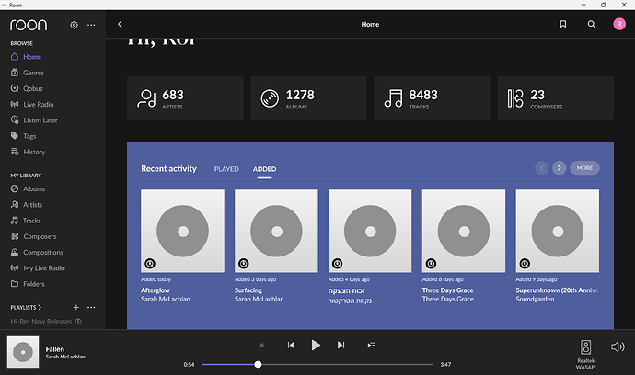Select the Realtek WASAPI audio zone
Screen dimensions: 635x375
[x=587, y=350]
